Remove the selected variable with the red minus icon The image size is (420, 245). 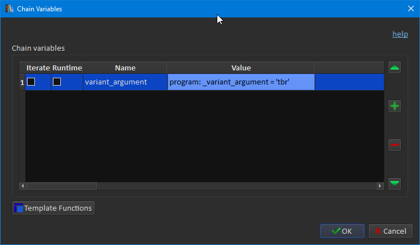395,145
